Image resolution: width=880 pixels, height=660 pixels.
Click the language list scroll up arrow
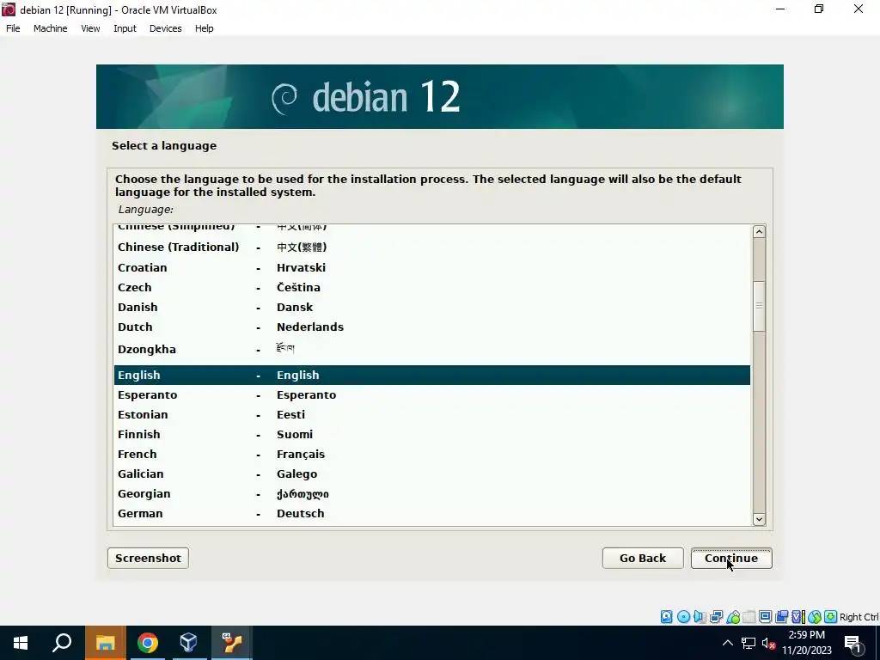tap(759, 232)
